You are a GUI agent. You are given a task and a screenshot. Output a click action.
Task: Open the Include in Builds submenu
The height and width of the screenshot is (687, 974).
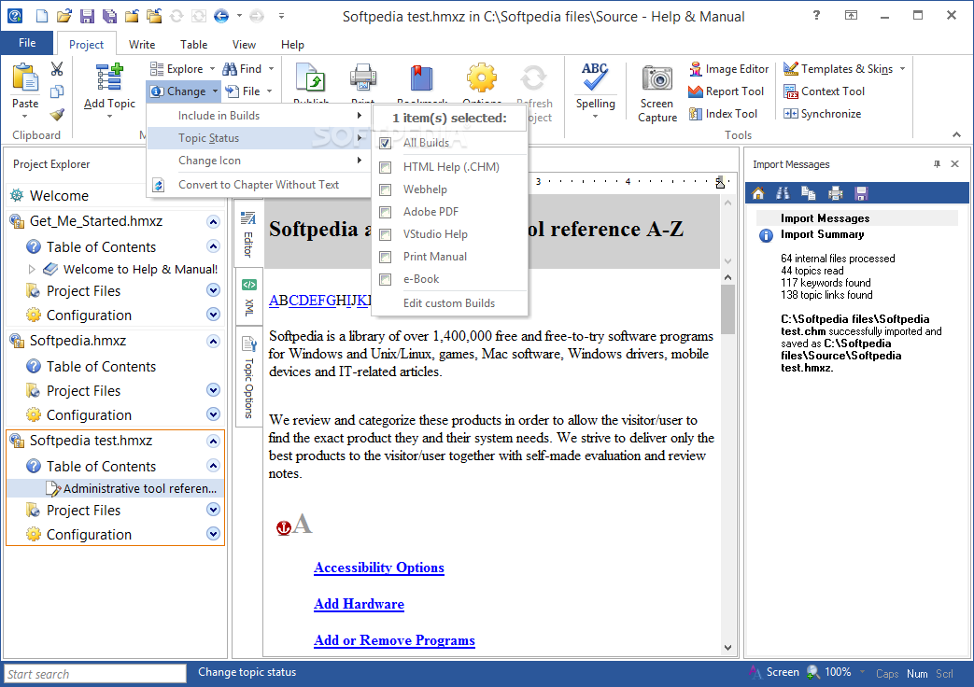259,116
